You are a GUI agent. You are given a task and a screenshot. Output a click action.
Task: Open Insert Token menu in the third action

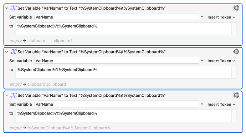pos(221,105)
